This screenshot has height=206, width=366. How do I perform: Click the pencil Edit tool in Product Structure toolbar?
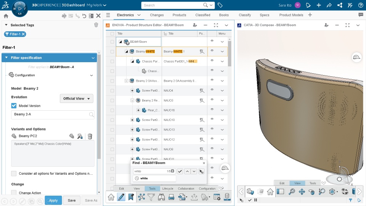coord(121,197)
